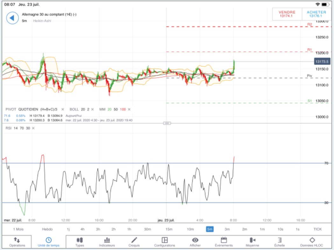Select the Croquis drawing tool

[134, 242]
